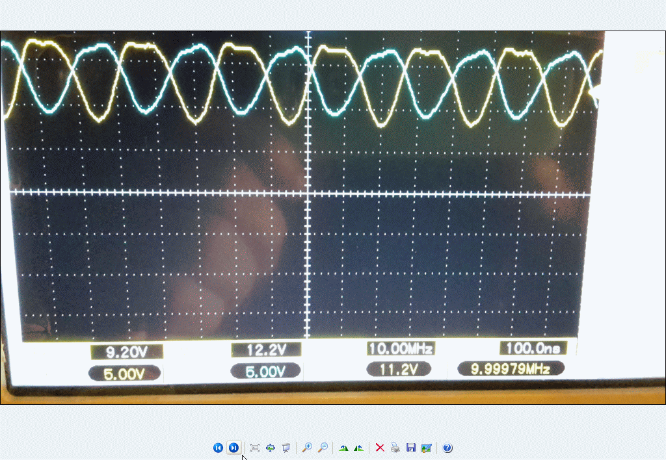Screen dimensions: 666x460
Task: Start the slide show
Action: [x=286, y=448]
